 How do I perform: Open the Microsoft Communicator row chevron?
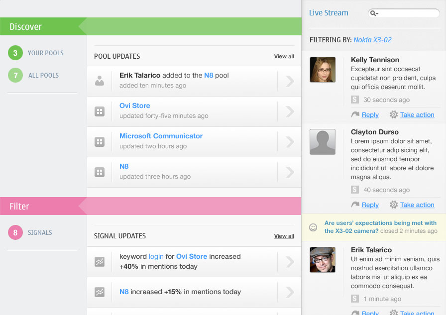point(290,142)
